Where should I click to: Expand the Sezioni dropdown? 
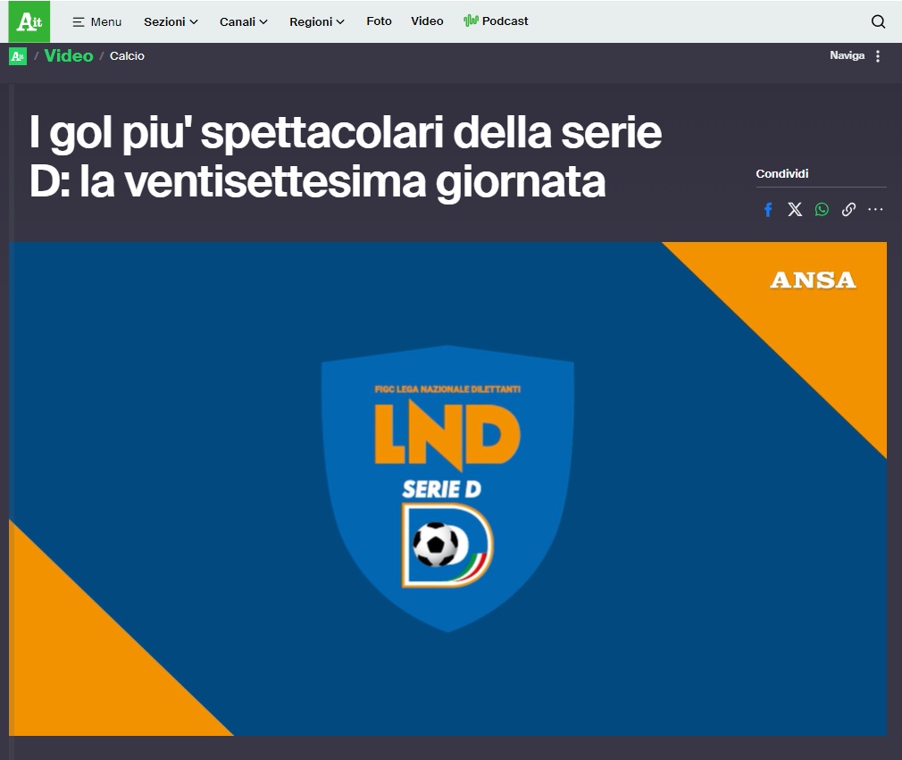171,21
